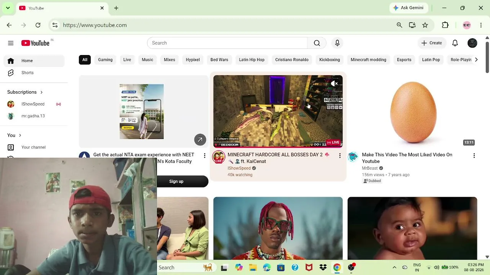
Task: Open Your channel in the sidebar
Action: pos(34,147)
